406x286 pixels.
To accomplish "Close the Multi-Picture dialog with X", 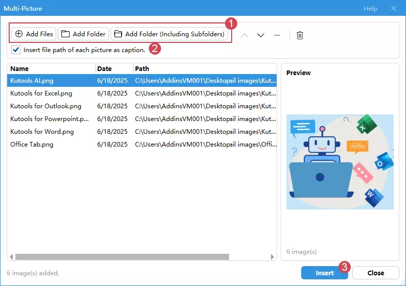I will [x=394, y=8].
